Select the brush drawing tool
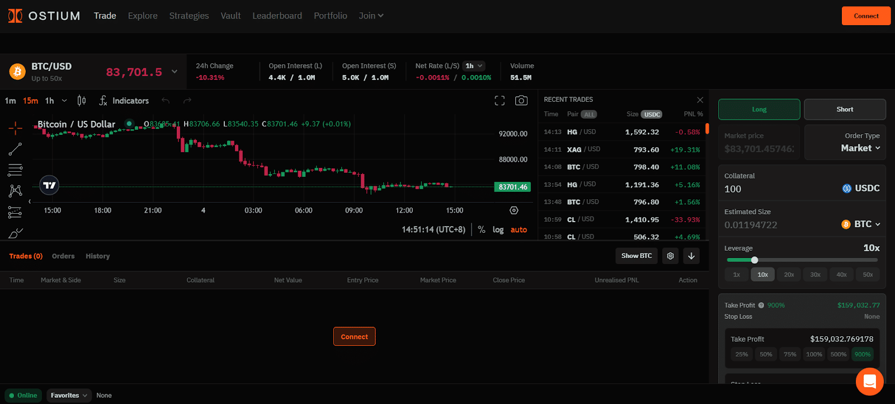895x404 pixels. (16, 233)
